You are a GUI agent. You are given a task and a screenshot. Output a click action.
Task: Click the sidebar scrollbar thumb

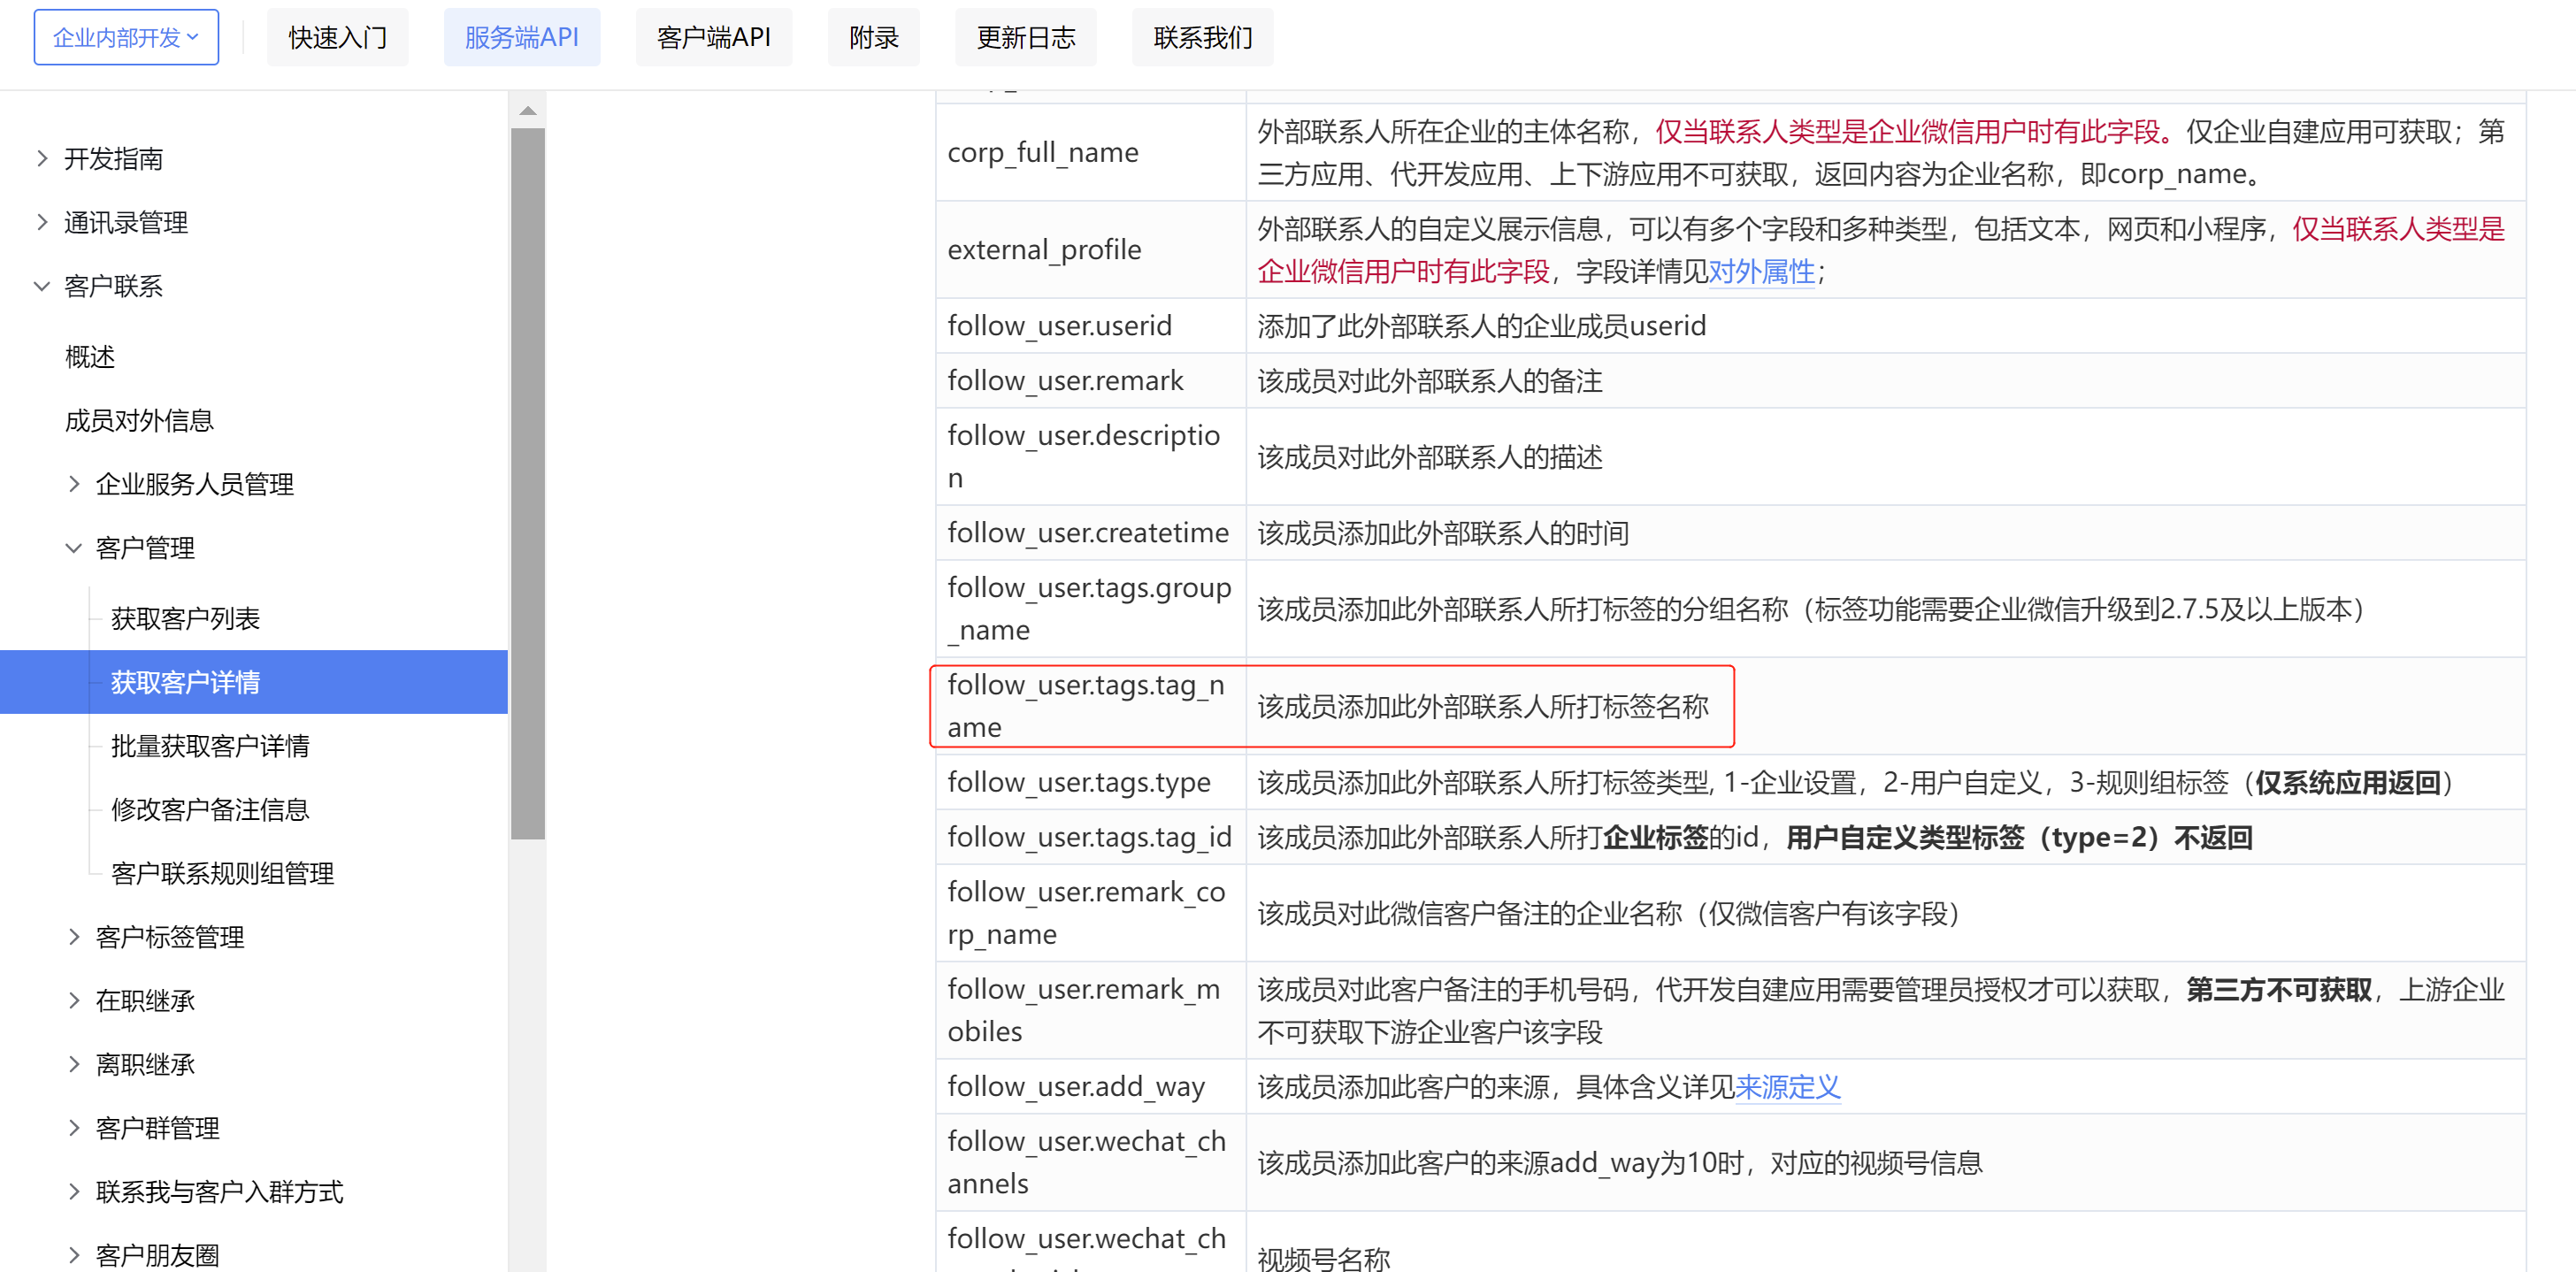pos(528,482)
